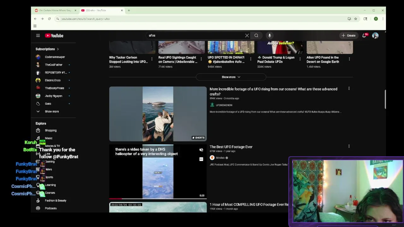Viewport: 404px width, 227px height.
Task: Open the Subscriptions section chevron
Action: [x=58, y=49]
